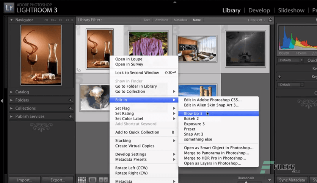Open Set Flag submenu
This screenshot has width=317, height=183.
click(x=144, y=108)
